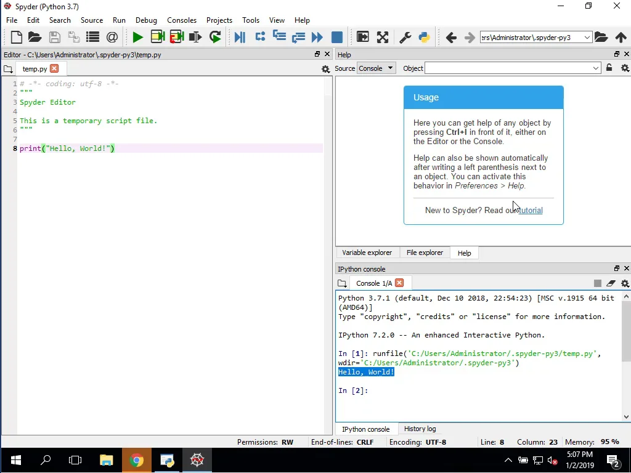Toggle fullscreen mode icon
This screenshot has height=473, width=631.
[x=382, y=38]
